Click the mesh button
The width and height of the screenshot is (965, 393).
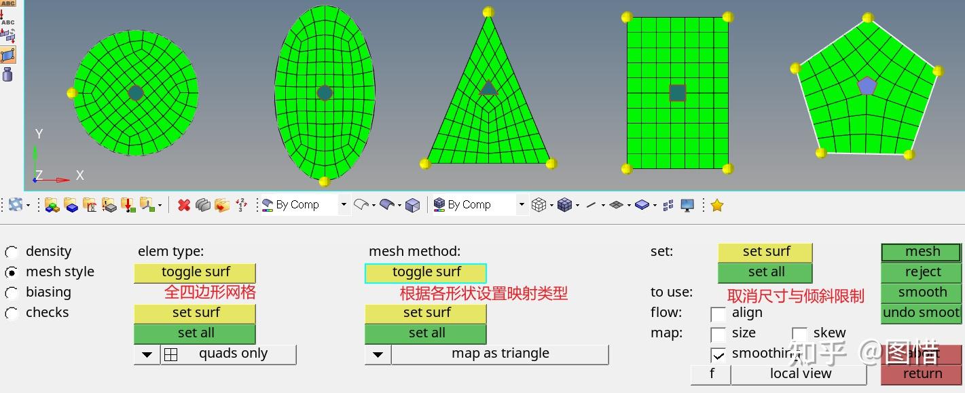tap(921, 252)
